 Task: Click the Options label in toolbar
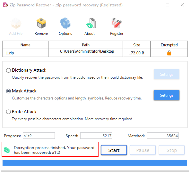tap(65, 34)
